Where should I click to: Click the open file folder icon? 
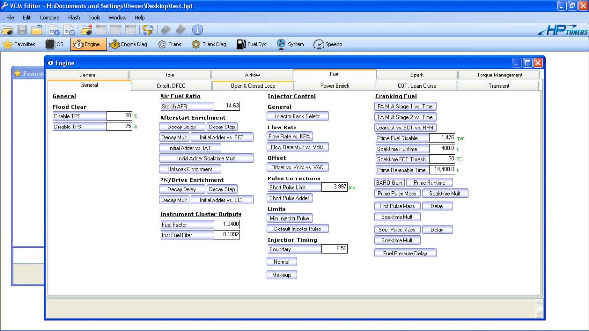[x=7, y=30]
